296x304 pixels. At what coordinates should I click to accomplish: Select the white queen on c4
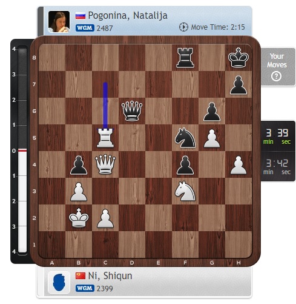coord(105,164)
